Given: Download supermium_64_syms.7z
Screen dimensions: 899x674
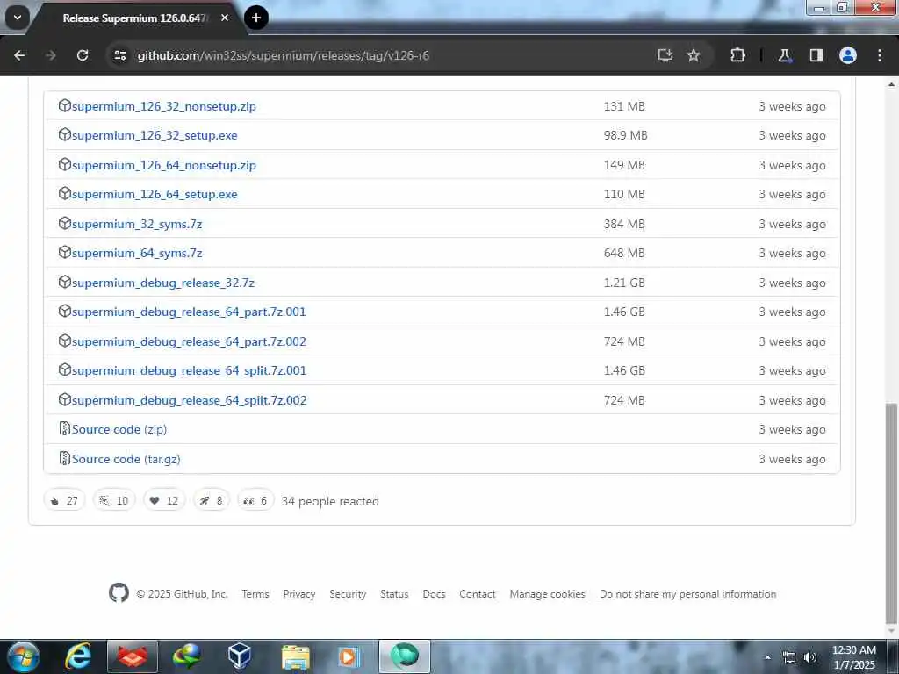Looking at the screenshot, I should (137, 254).
